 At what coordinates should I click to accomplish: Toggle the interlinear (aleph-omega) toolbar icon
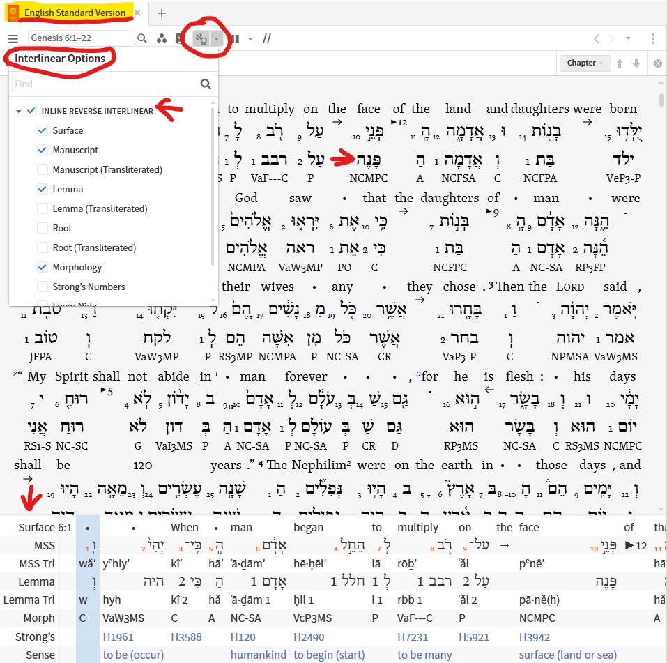(201, 39)
